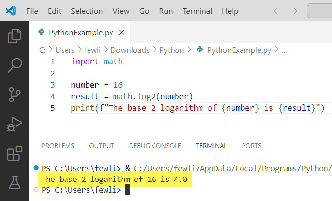
Task: Select the TERMINAL panel tab
Action: pos(211,146)
